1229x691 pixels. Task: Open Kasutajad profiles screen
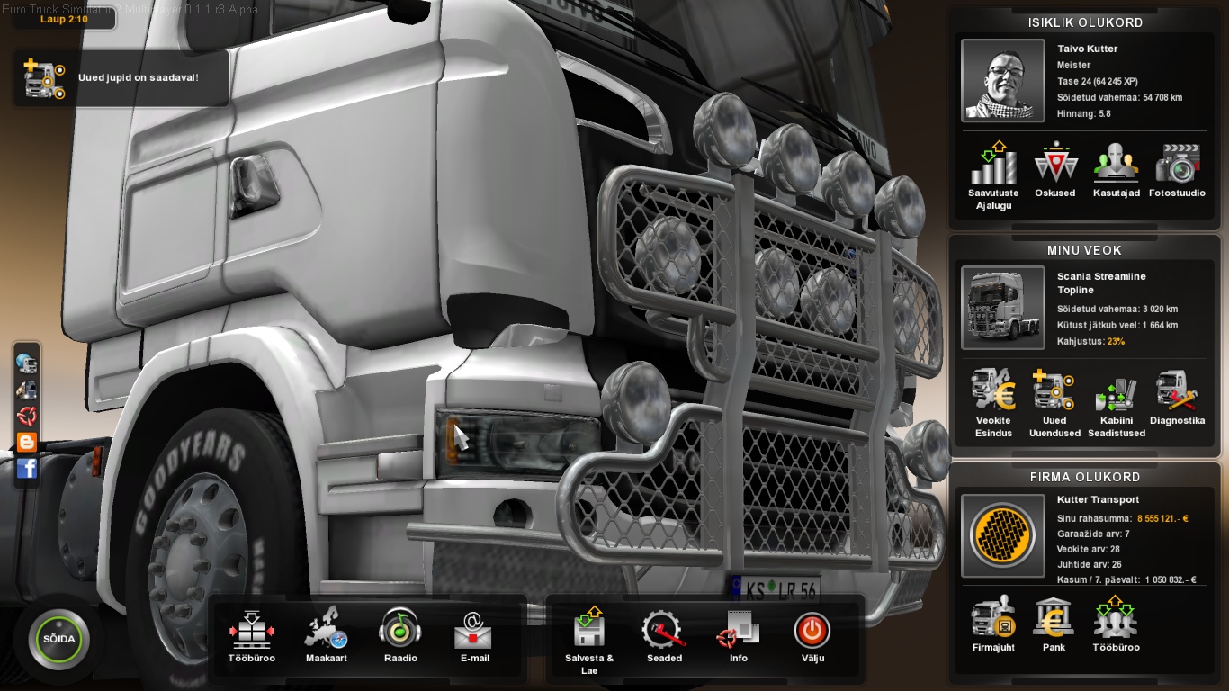1117,170
